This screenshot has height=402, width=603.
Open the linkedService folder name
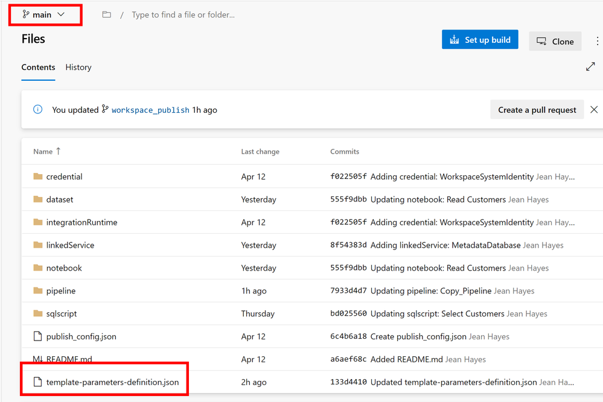(70, 245)
